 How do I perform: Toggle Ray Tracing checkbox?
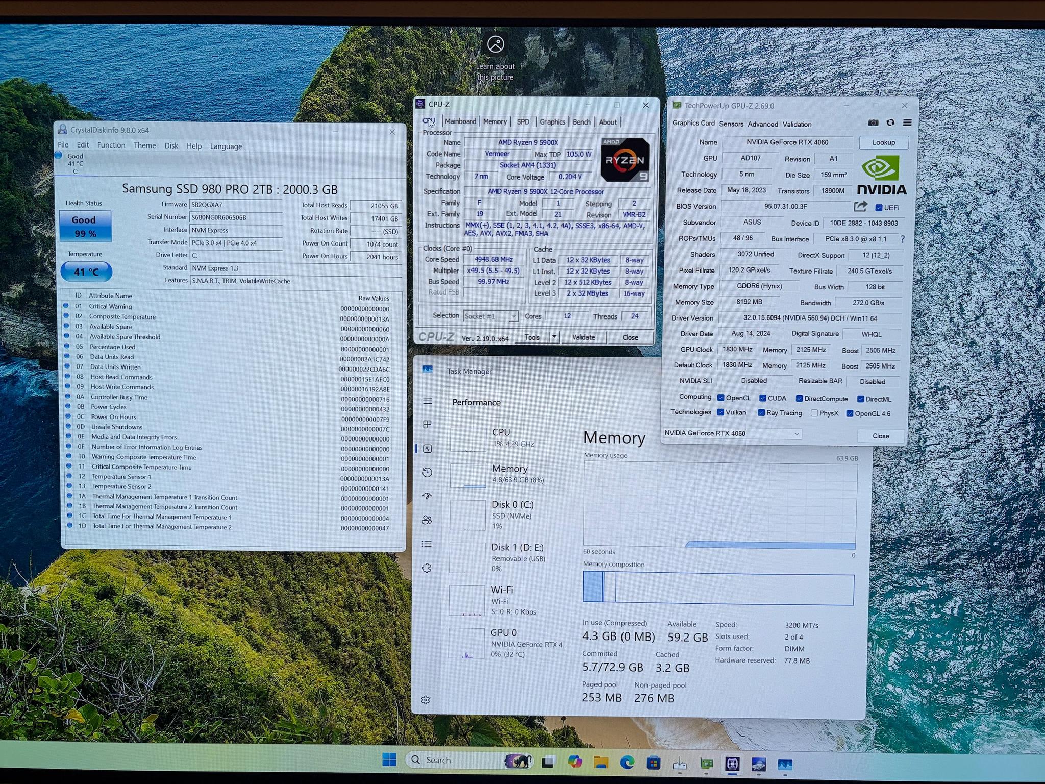pos(761,412)
